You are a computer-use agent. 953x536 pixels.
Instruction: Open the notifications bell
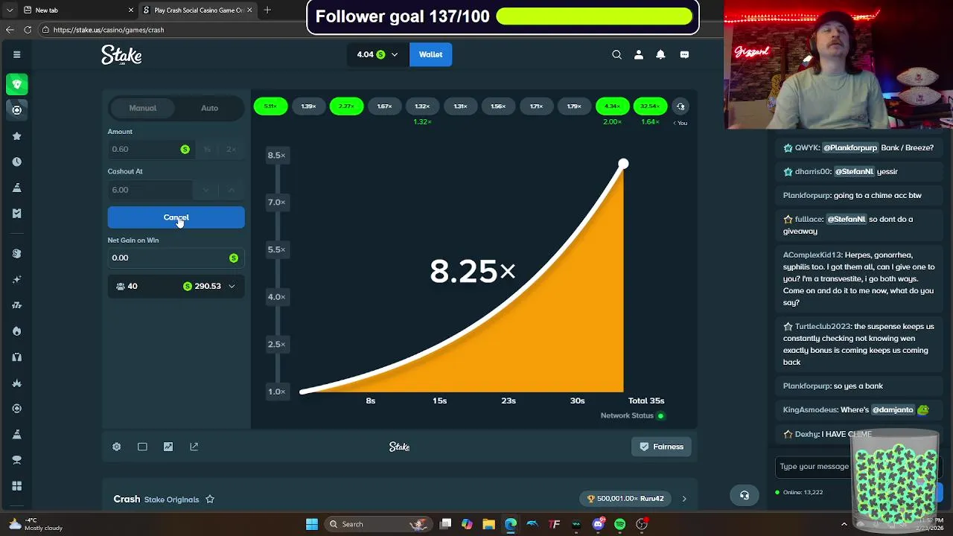coord(660,54)
